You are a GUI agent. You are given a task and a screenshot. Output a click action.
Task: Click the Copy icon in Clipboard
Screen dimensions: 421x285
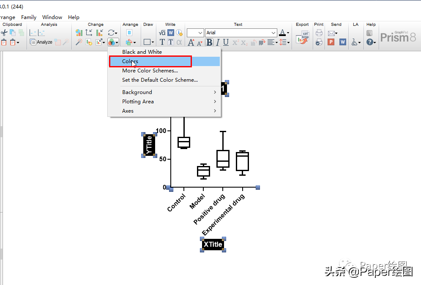click(12, 33)
